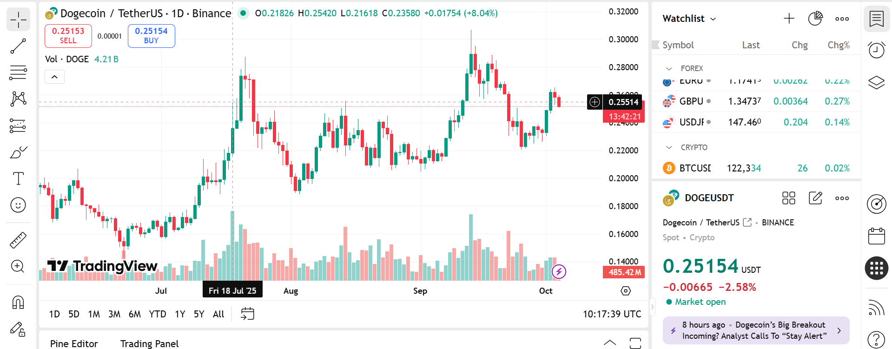Select the brush drawing tool
892x349 pixels.
pos(18,152)
